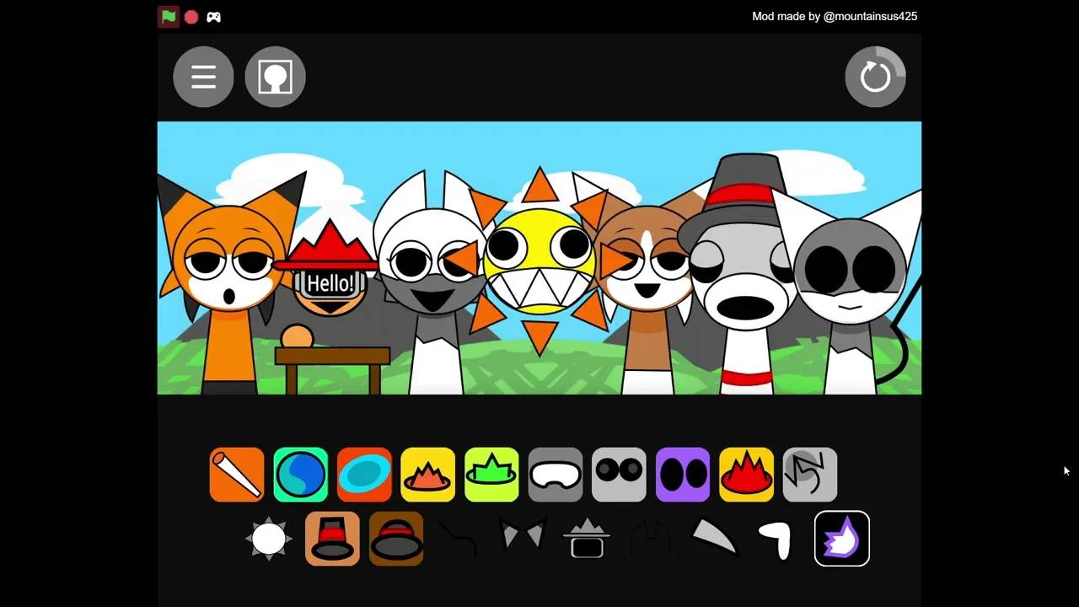Select the blue globe sound icon
1079x607 pixels.
300,475
